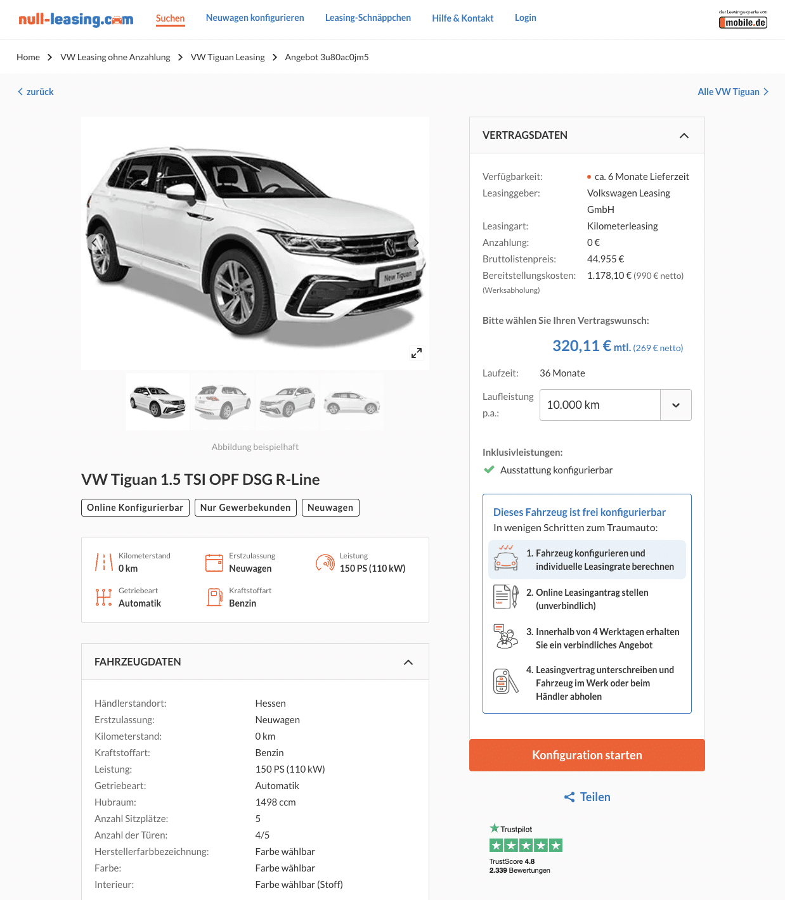
Task: Open Neuwagen konfigurieren menu
Action: click(255, 18)
